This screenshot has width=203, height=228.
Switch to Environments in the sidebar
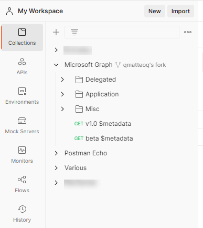tap(22, 96)
